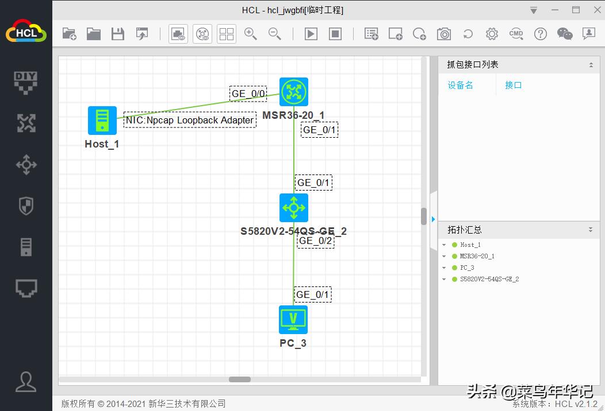This screenshot has height=411, width=605.
Task: Create a new project with folder-plus icon
Action: [70, 34]
